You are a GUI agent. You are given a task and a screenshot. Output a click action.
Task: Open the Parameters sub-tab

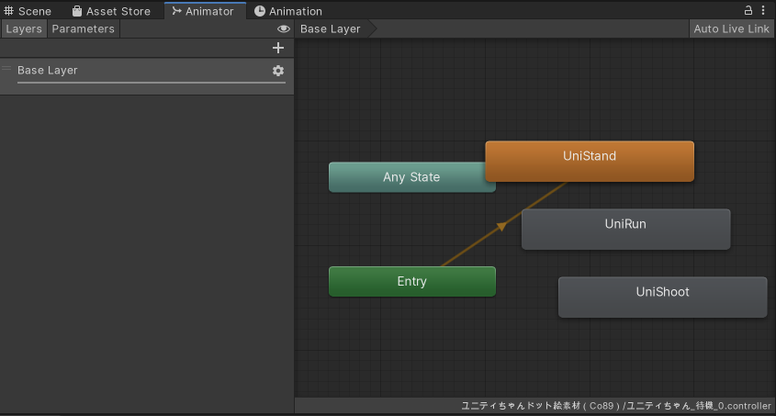point(84,28)
